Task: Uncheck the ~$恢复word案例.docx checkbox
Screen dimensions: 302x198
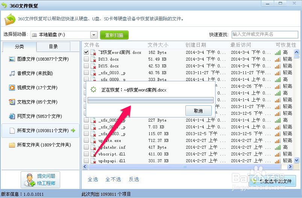Action: [86, 52]
